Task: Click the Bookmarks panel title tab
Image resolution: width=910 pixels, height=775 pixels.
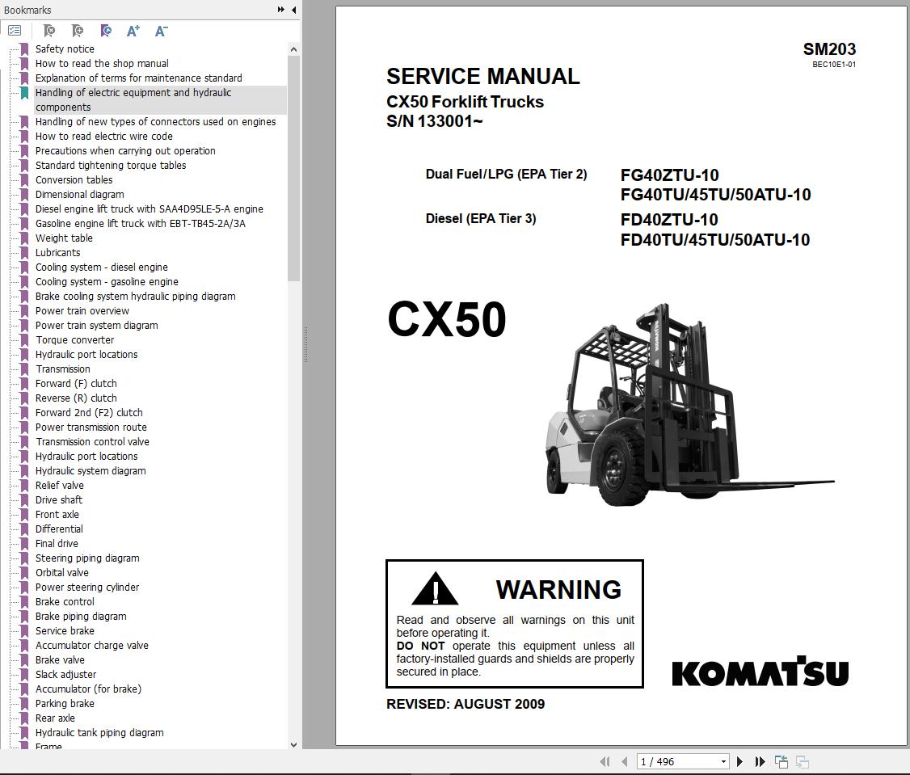Action: 27,10
